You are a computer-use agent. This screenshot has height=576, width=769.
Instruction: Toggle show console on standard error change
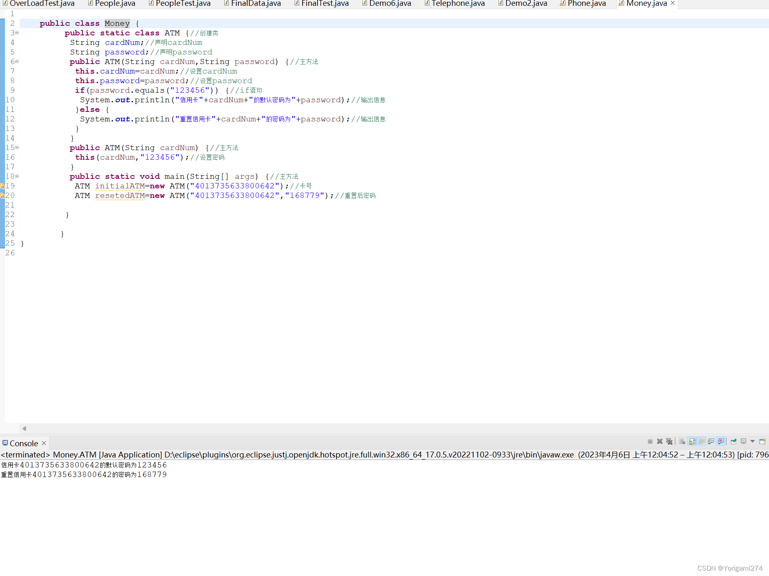point(721,441)
